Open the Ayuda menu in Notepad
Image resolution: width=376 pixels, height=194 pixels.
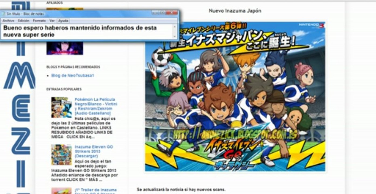point(63,21)
